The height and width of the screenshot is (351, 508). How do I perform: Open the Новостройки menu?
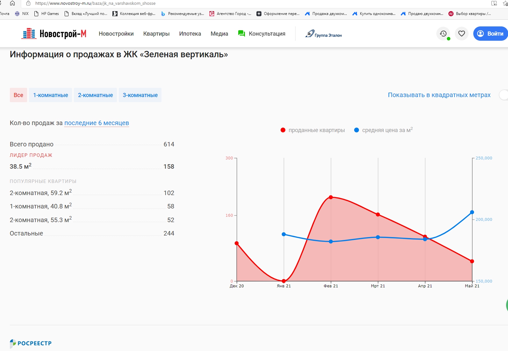pyautogui.click(x=116, y=34)
